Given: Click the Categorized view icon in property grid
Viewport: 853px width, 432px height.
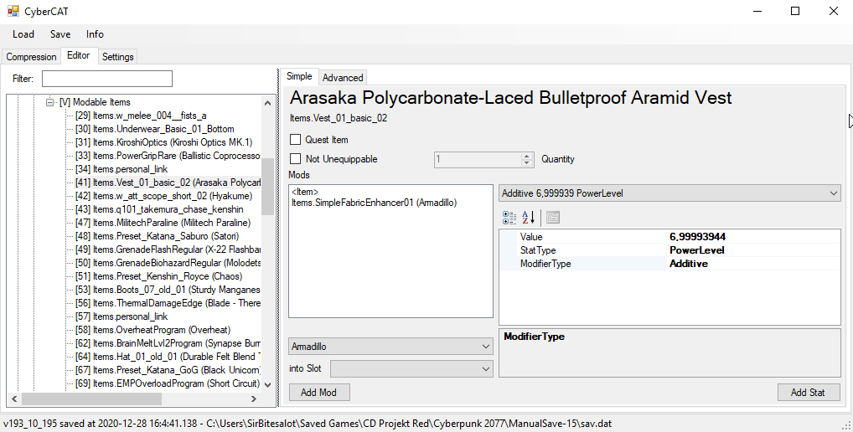Looking at the screenshot, I should (x=509, y=218).
